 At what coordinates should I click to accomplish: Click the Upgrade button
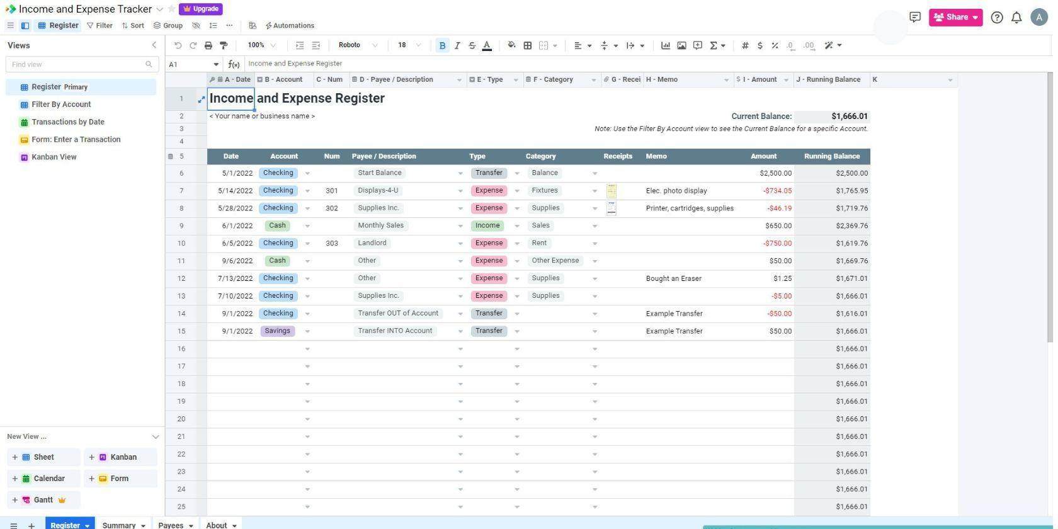[x=201, y=9]
